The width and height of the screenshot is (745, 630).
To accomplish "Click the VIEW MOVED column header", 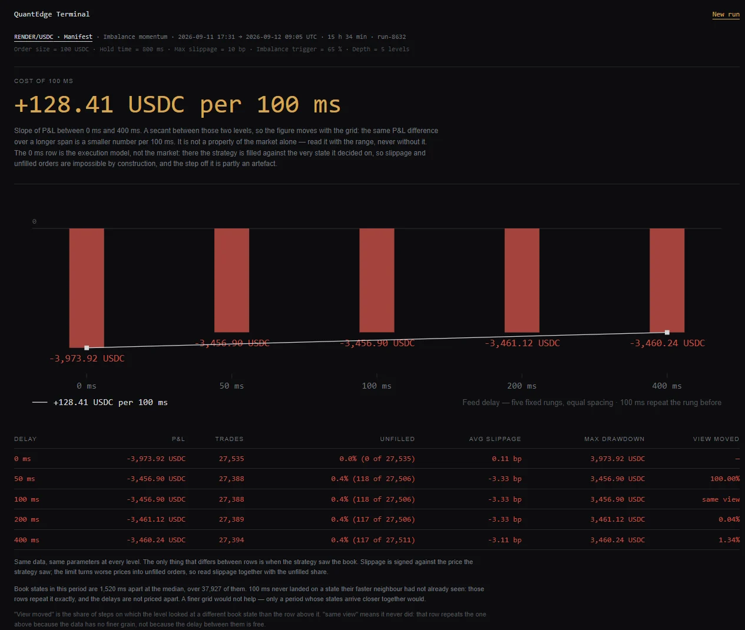I will 716,439.
